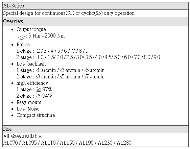The width and height of the screenshot is (190, 149).
Task: Click the 1-stage backlash arcmin line
Action: tap(61, 70)
